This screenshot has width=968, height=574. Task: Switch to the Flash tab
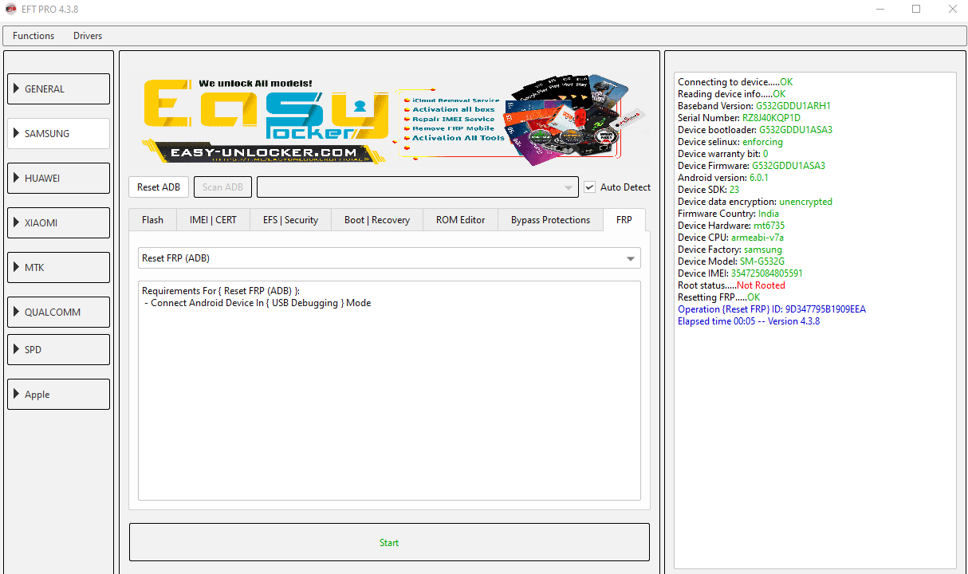coord(152,220)
